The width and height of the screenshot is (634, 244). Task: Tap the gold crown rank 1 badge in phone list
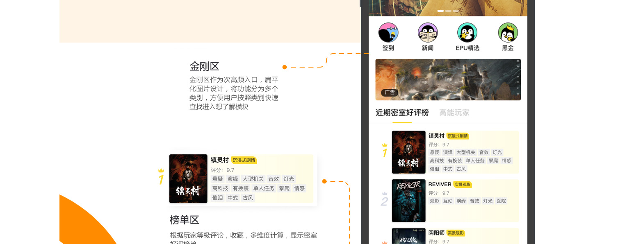(384, 151)
